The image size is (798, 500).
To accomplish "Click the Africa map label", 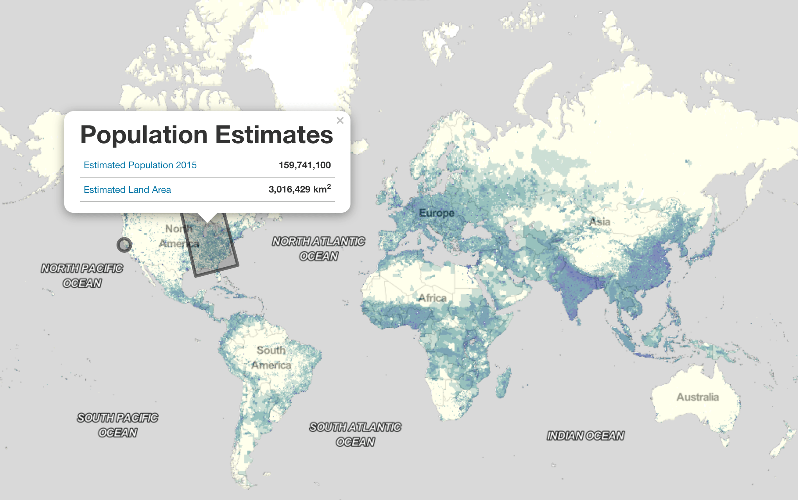I will tap(432, 298).
